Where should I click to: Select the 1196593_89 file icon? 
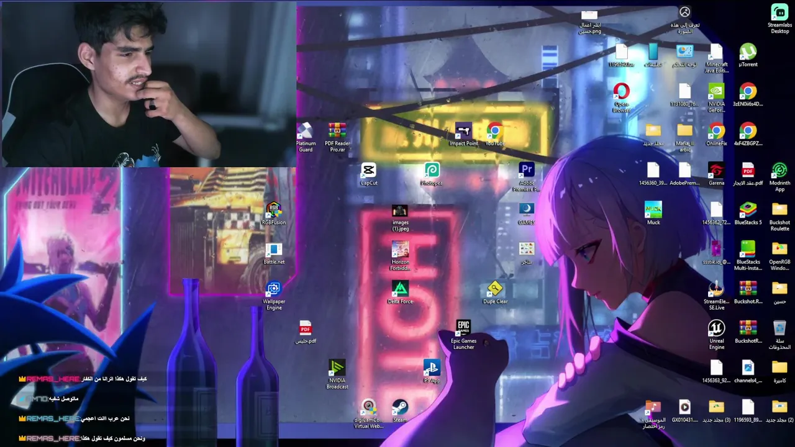[748, 411]
